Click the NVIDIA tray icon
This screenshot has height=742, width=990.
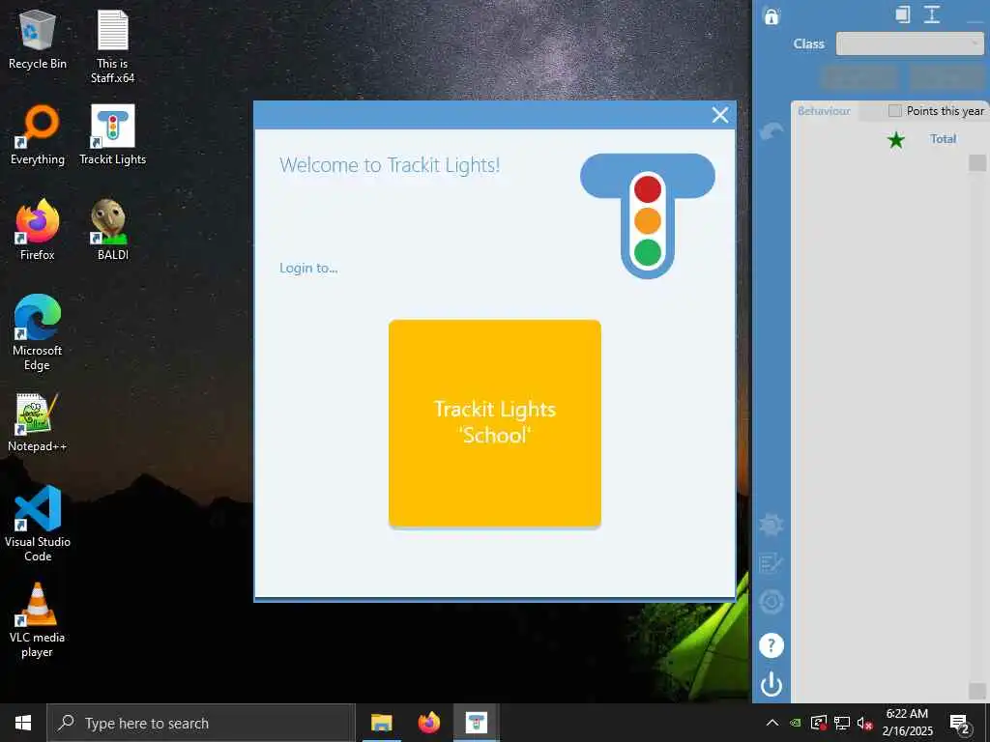point(796,723)
